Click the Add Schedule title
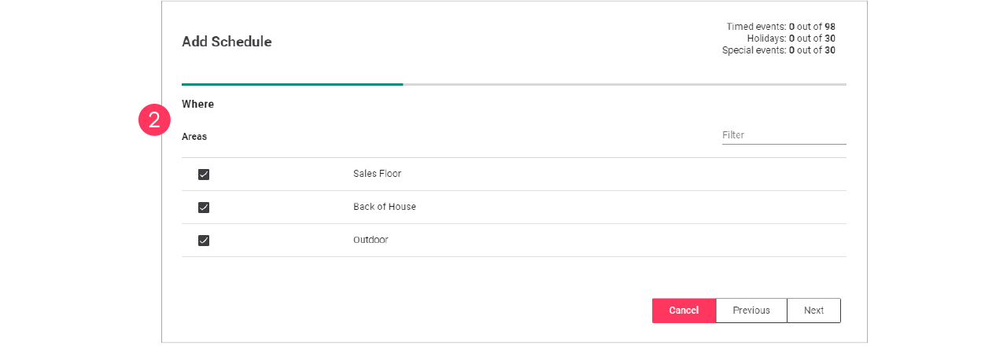Viewport: 1007px width, 364px height. [x=227, y=42]
